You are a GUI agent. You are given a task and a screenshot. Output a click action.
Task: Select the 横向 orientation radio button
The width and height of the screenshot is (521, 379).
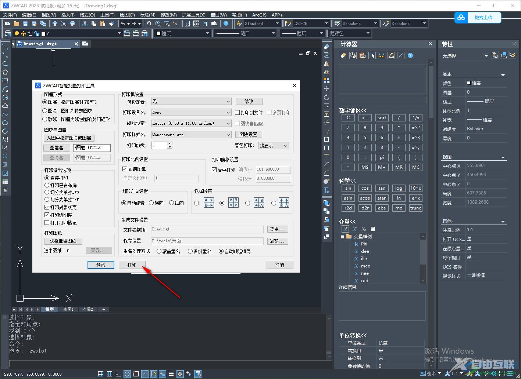(x=151, y=203)
